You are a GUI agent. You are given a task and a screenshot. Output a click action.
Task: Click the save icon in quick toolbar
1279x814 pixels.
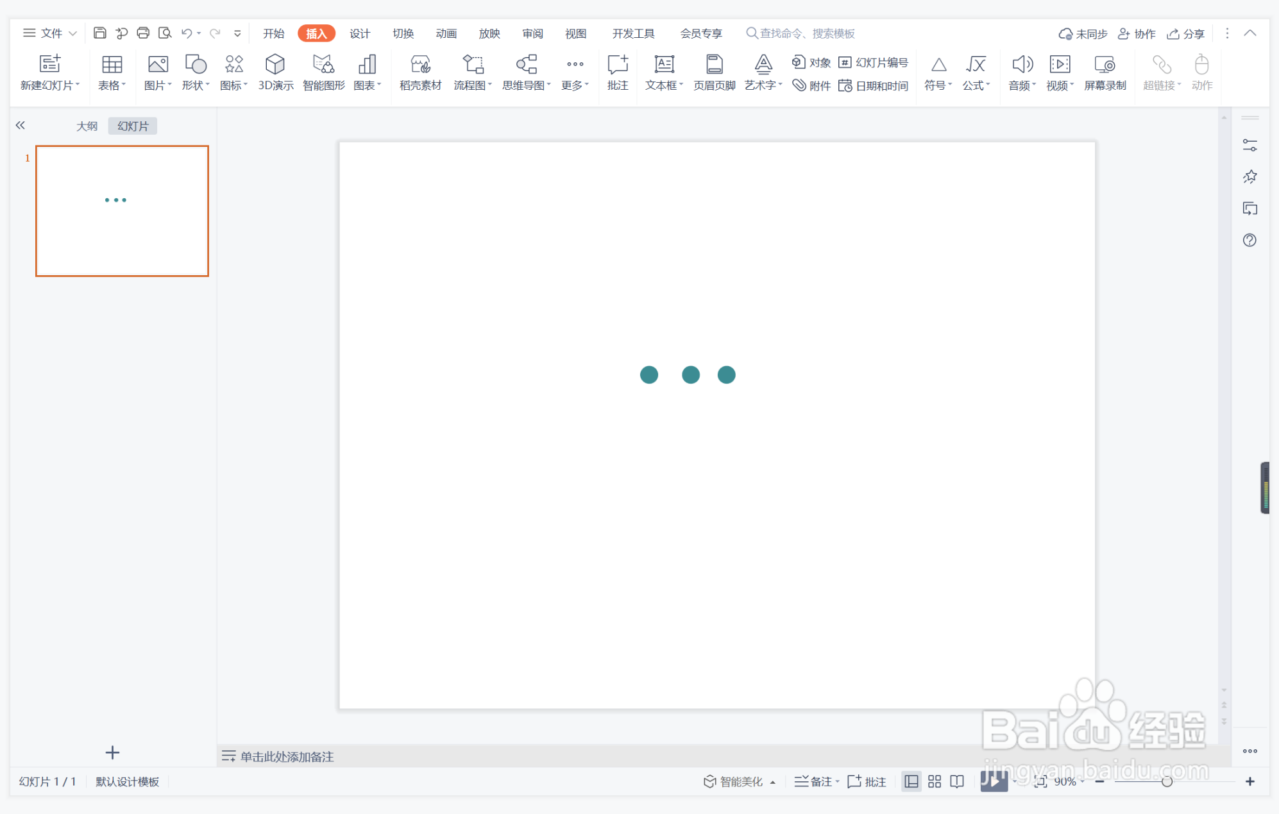(99, 33)
